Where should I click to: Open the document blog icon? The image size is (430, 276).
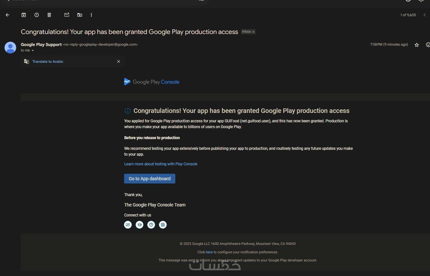(163, 225)
